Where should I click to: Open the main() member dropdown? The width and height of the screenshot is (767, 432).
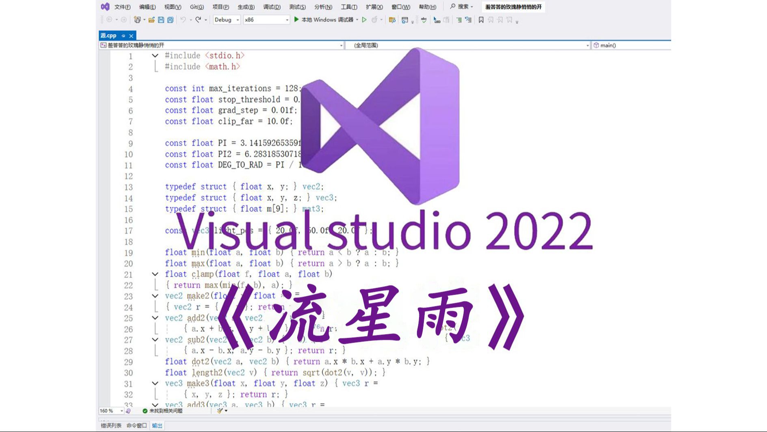(x=631, y=45)
